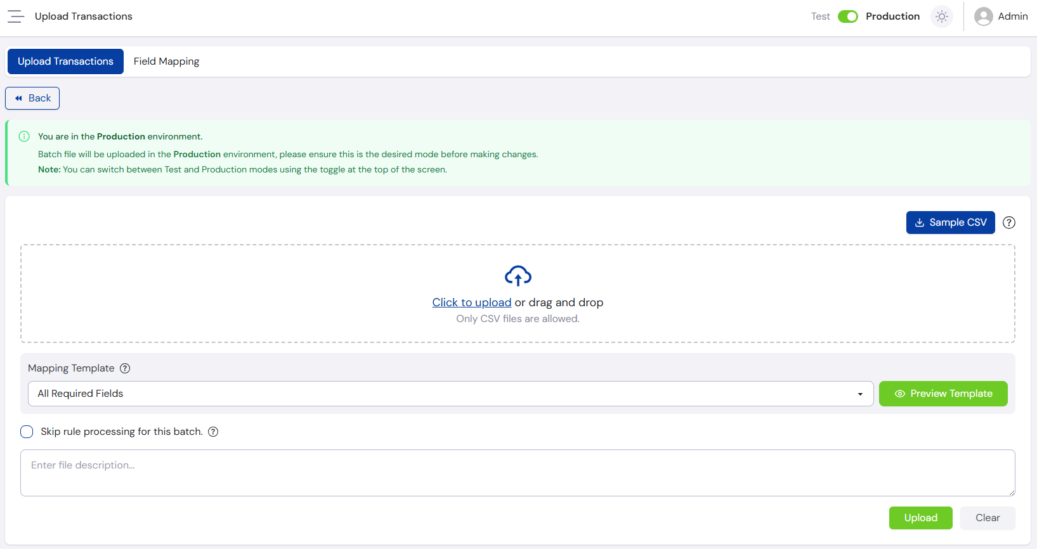Show skip rule processing help icon
The height and width of the screenshot is (549, 1037).
pyautogui.click(x=213, y=432)
